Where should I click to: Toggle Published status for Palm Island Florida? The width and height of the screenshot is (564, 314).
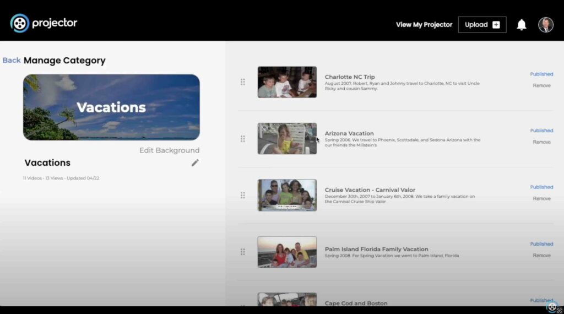click(541, 244)
